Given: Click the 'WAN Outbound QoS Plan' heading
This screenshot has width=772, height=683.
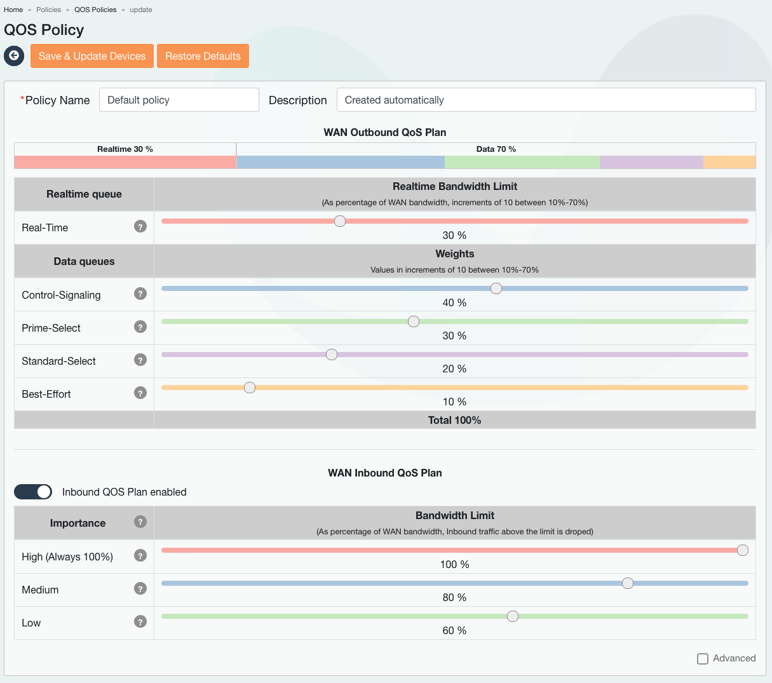Looking at the screenshot, I should click(x=385, y=132).
